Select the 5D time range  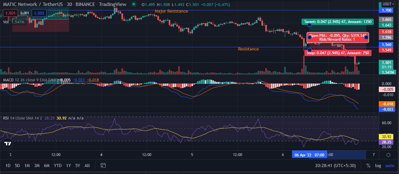18,165
